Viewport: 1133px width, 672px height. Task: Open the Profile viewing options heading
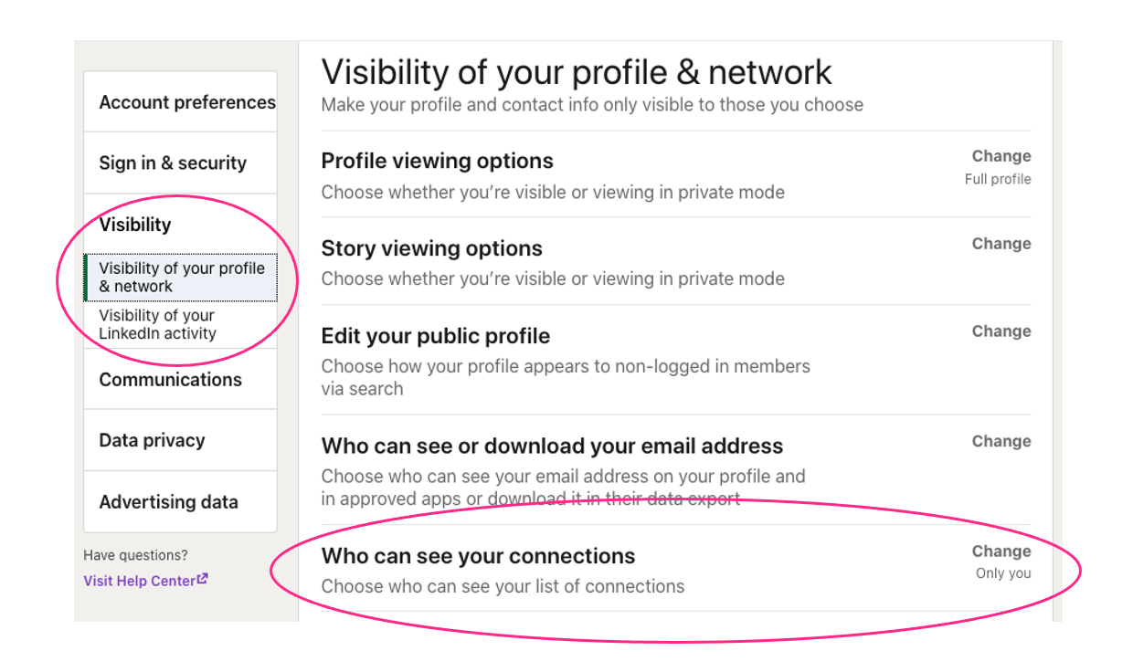[437, 161]
